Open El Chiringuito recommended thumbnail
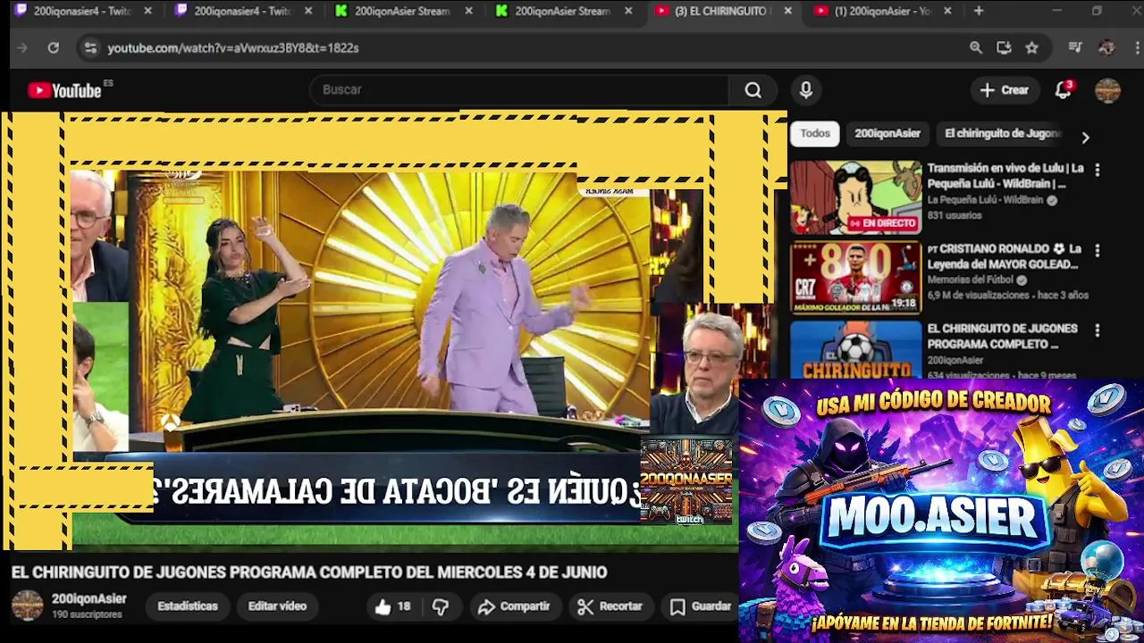The height and width of the screenshot is (643, 1144). coord(855,350)
